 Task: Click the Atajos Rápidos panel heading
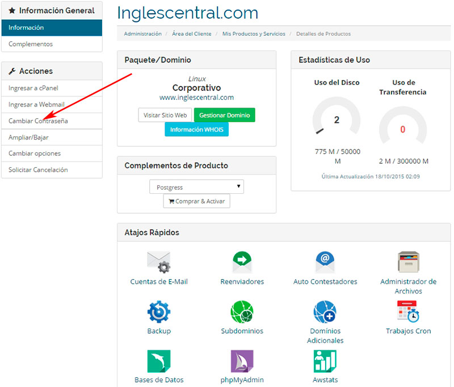[152, 233]
